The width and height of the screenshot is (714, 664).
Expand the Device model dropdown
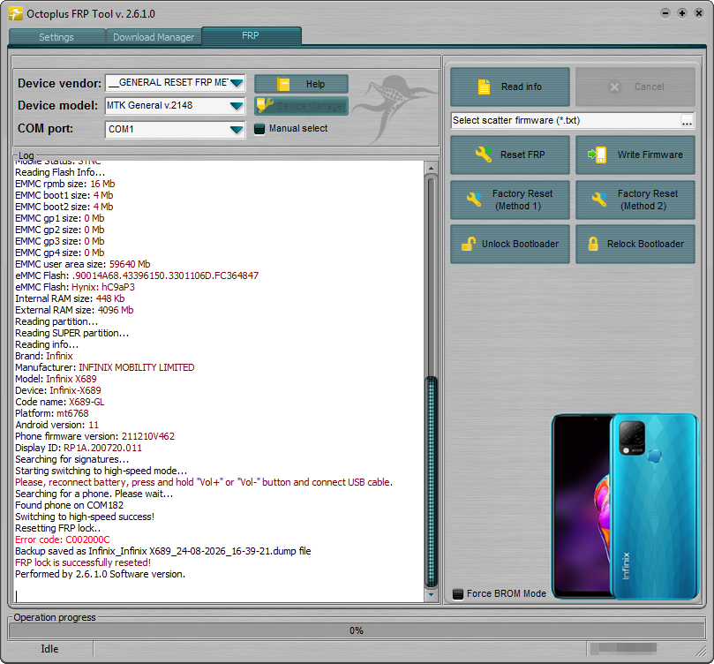pyautogui.click(x=237, y=106)
